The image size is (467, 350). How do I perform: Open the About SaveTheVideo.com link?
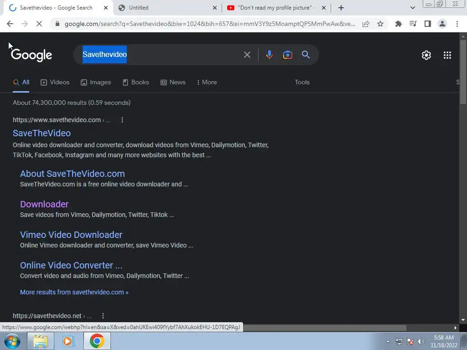(73, 174)
